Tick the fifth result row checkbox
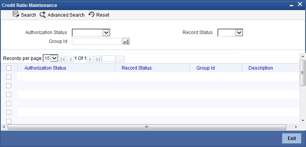 [x=9, y=113]
